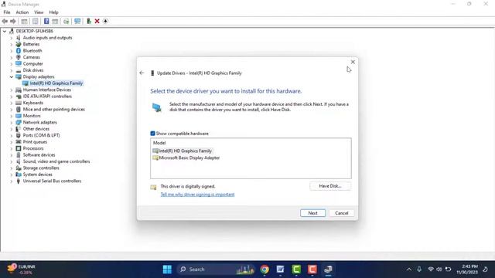This screenshot has width=495, height=278.
Task: Uncheck Show compatible hardware checkbox
Action: (x=152, y=134)
